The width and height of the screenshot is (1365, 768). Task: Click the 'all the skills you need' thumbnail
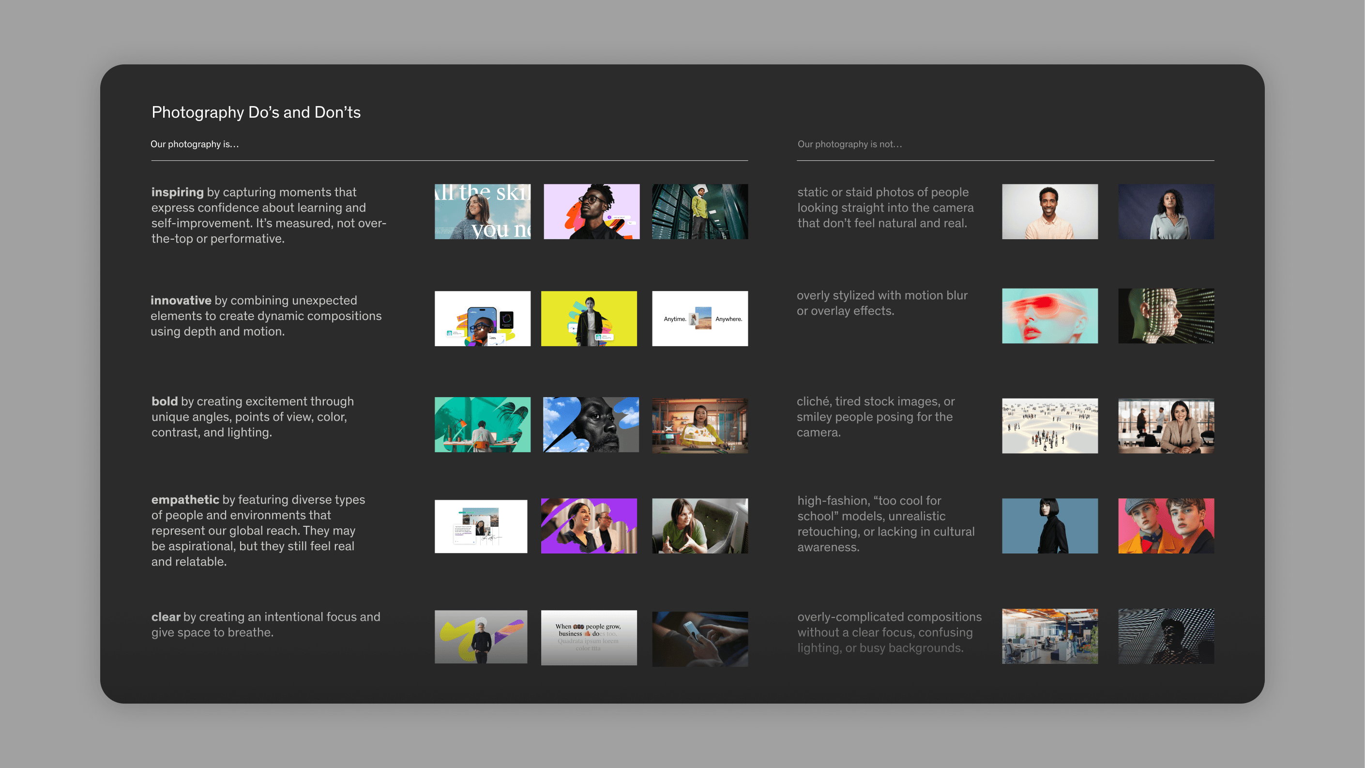(x=482, y=212)
